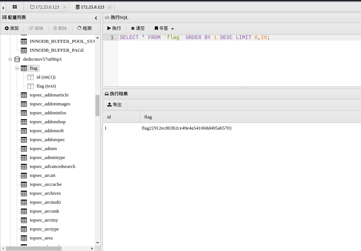Collapse the dedecmsv57utf8sp1 database node

coord(10,59)
